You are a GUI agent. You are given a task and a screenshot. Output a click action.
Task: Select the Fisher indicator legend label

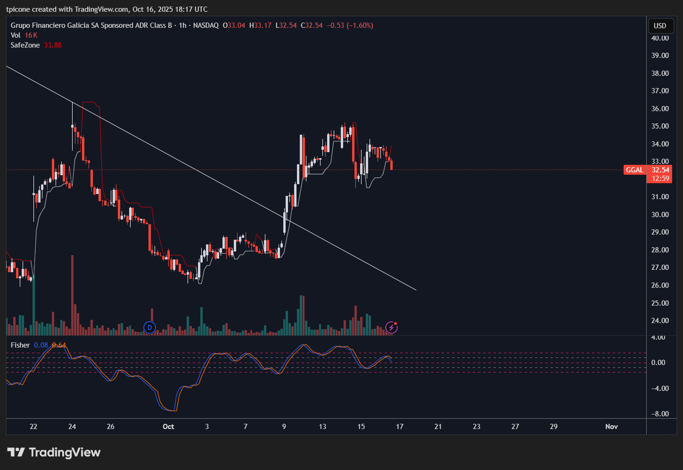tap(20, 345)
